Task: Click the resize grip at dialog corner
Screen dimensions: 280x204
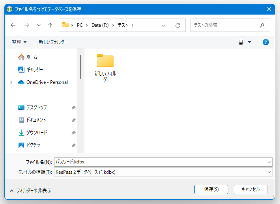Action: coord(272,197)
